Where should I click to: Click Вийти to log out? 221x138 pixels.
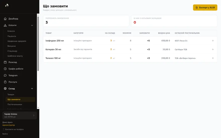coord(5,134)
